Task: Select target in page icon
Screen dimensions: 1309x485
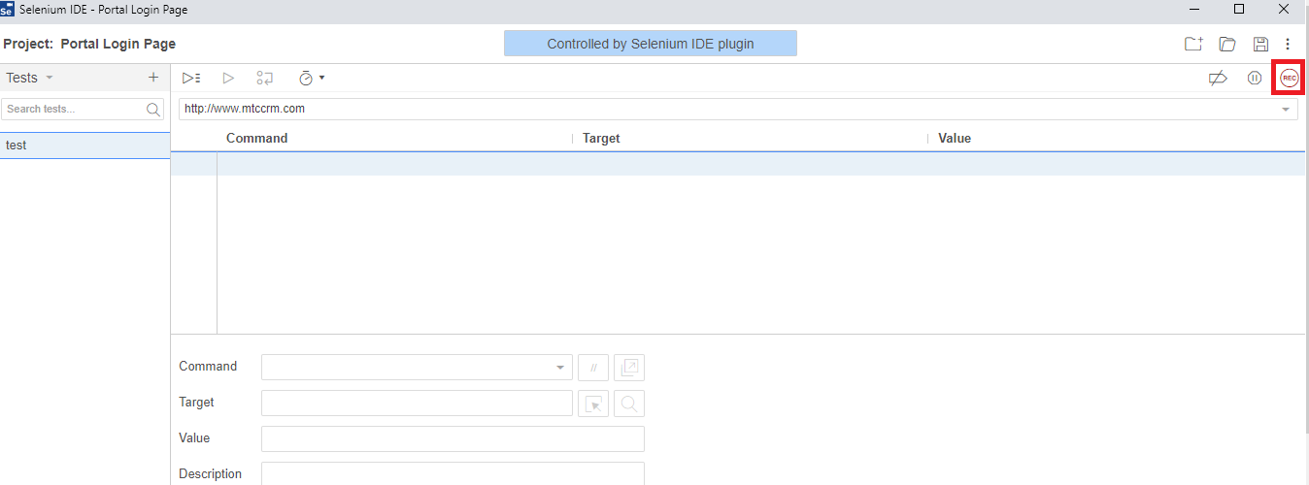Action: (593, 404)
